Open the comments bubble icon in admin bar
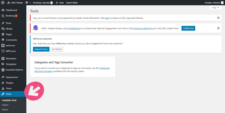Viewport: 225px width, 113px height. click(26, 3)
